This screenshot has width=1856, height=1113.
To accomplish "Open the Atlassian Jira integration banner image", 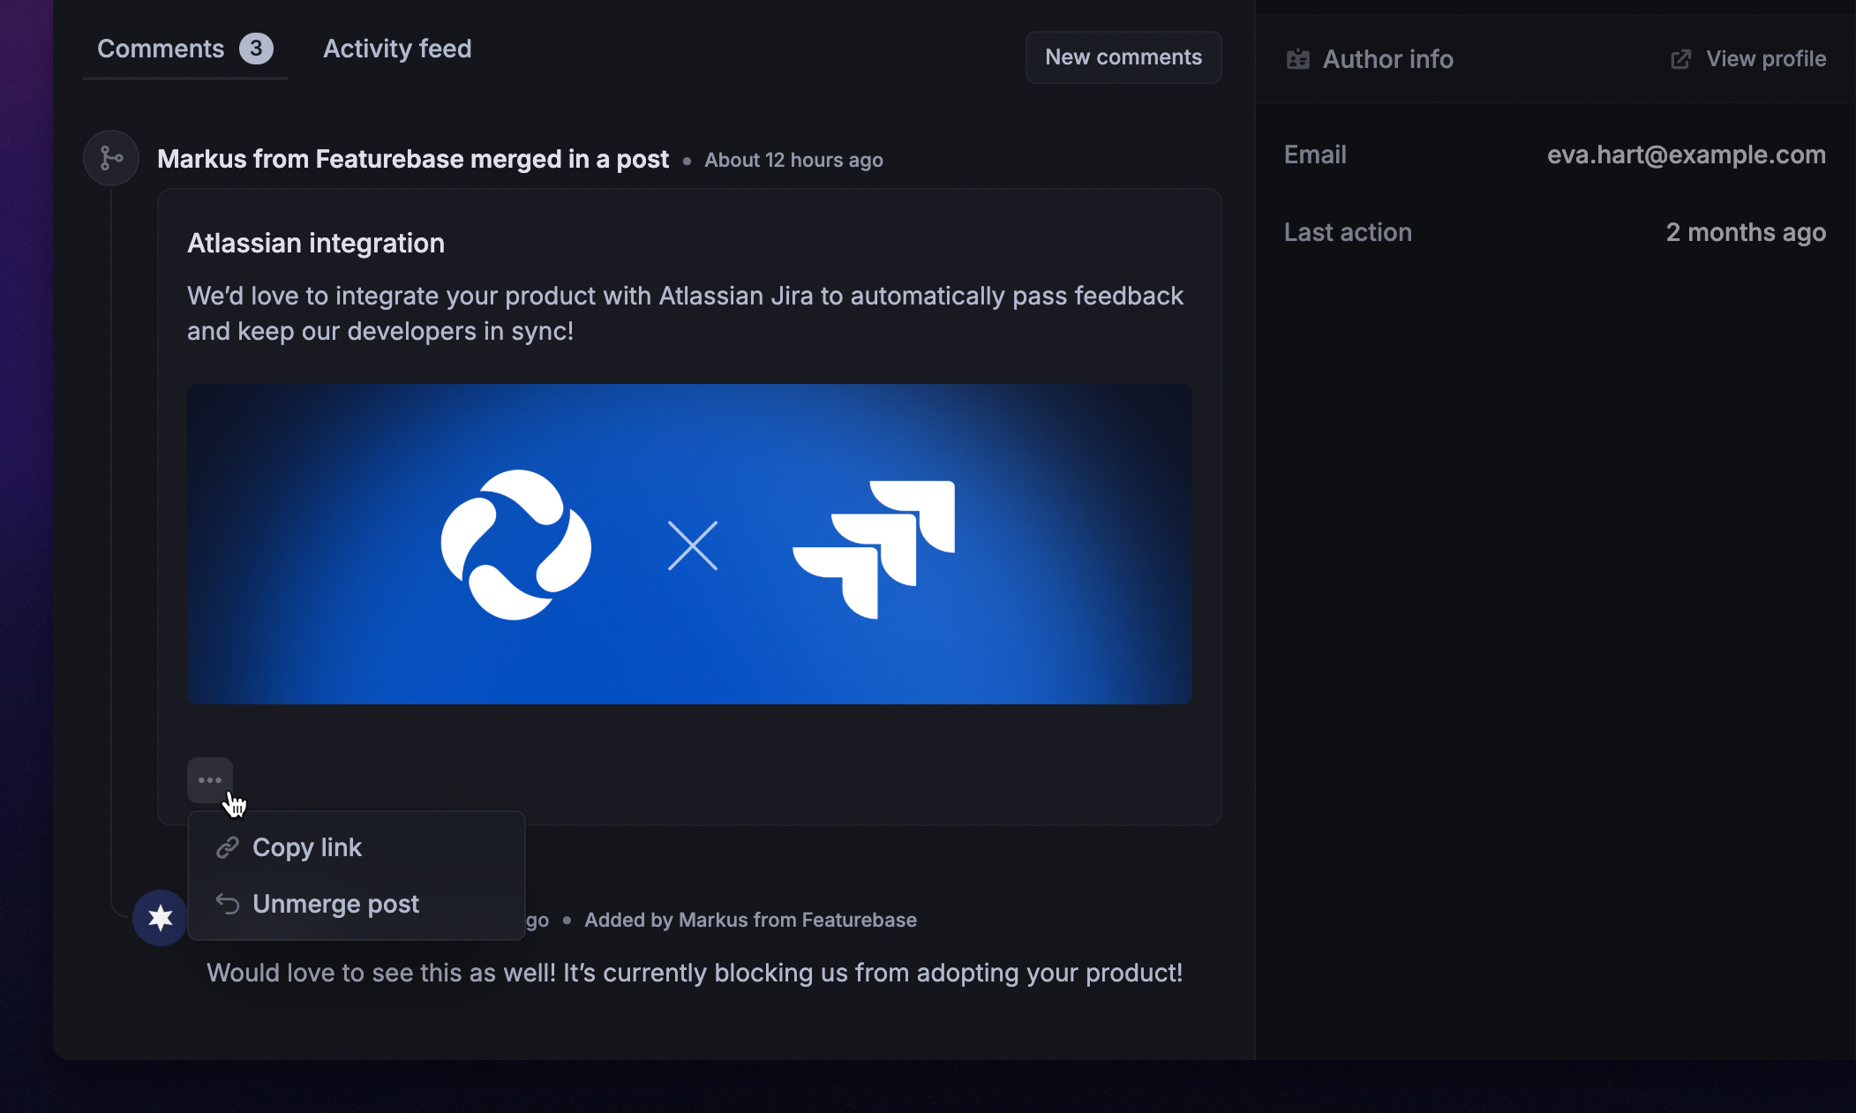I will coord(689,544).
